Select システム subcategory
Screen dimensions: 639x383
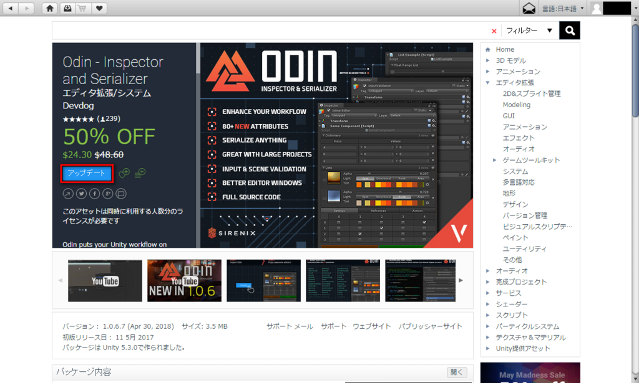515,171
